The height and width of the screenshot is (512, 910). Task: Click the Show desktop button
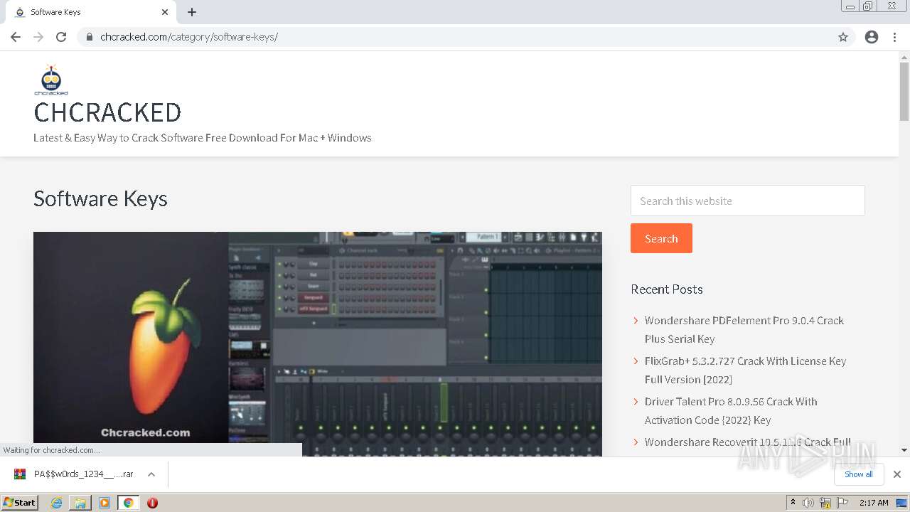(x=903, y=503)
